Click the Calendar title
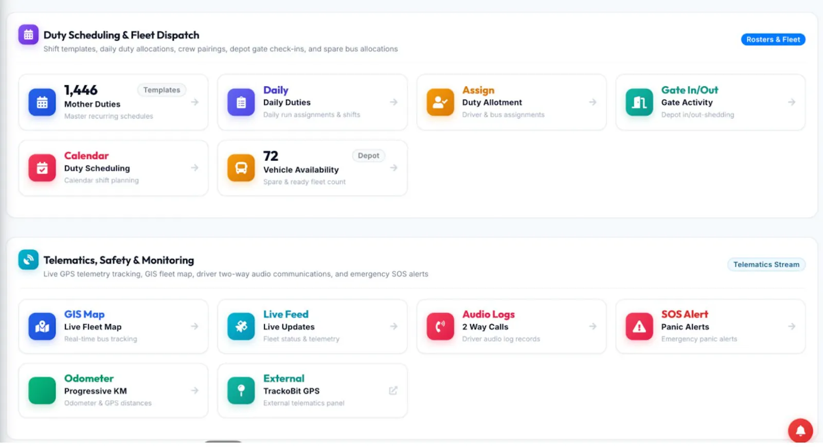This screenshot has width=823, height=447. 86,156
